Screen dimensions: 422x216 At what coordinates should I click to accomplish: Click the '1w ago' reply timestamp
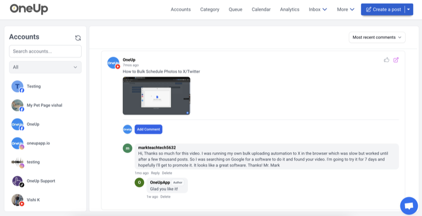coord(152,197)
